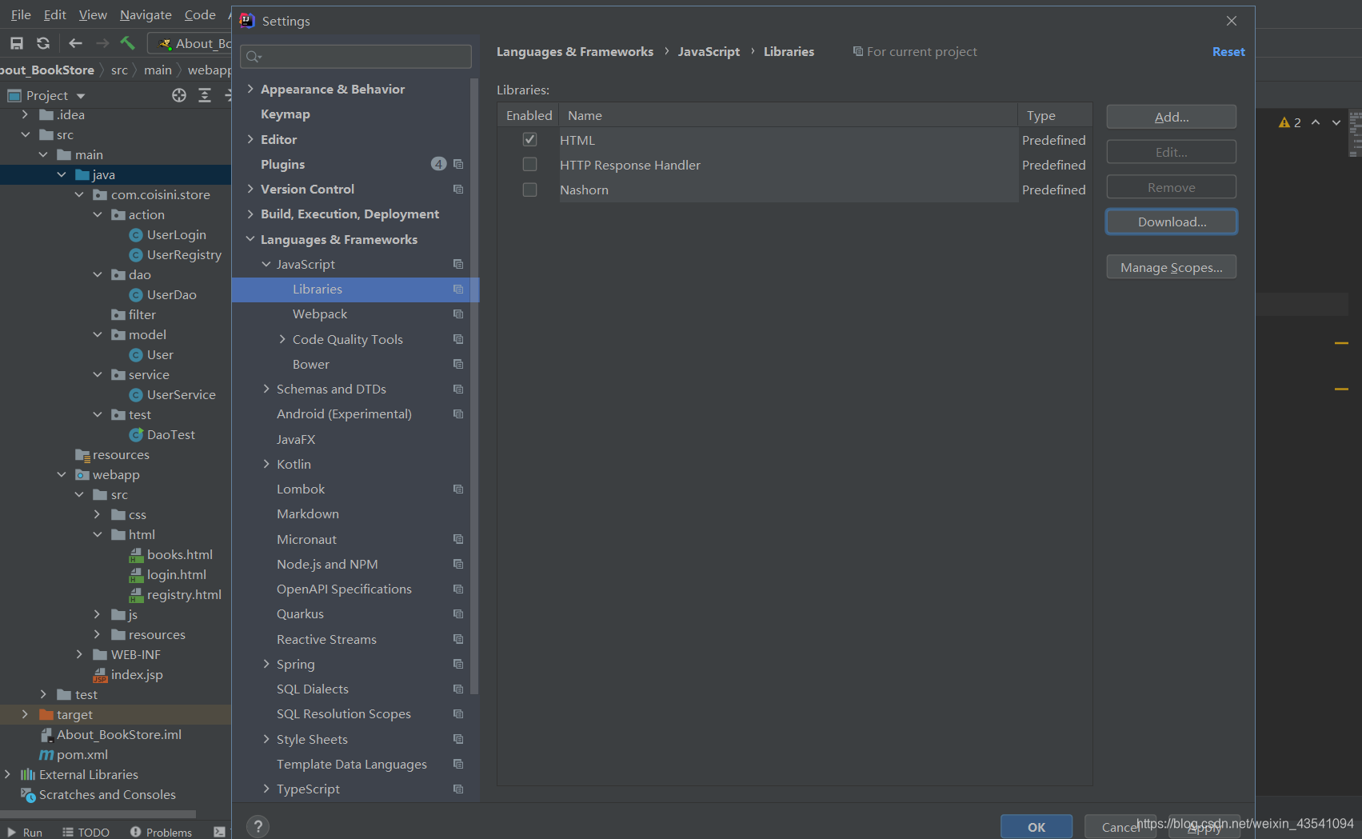Open the Edit menu

(54, 14)
